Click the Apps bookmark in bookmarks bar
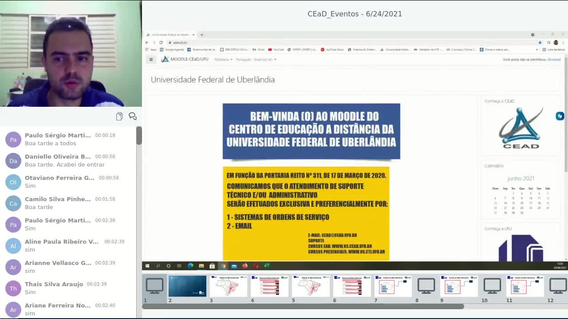The image size is (568, 319). (x=151, y=50)
